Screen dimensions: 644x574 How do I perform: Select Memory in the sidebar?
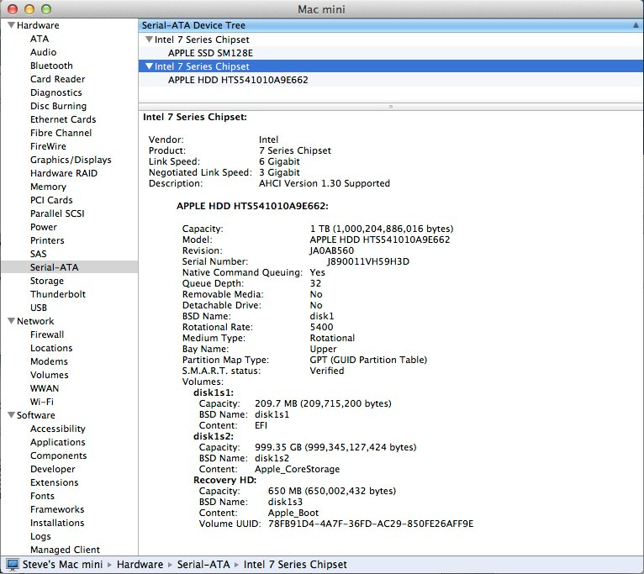click(x=48, y=187)
